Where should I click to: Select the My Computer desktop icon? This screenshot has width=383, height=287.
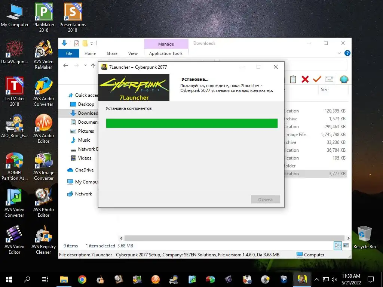[15, 15]
